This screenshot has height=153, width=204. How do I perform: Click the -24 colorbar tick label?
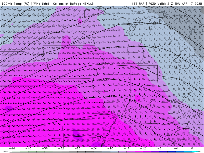[x=94, y=148]
